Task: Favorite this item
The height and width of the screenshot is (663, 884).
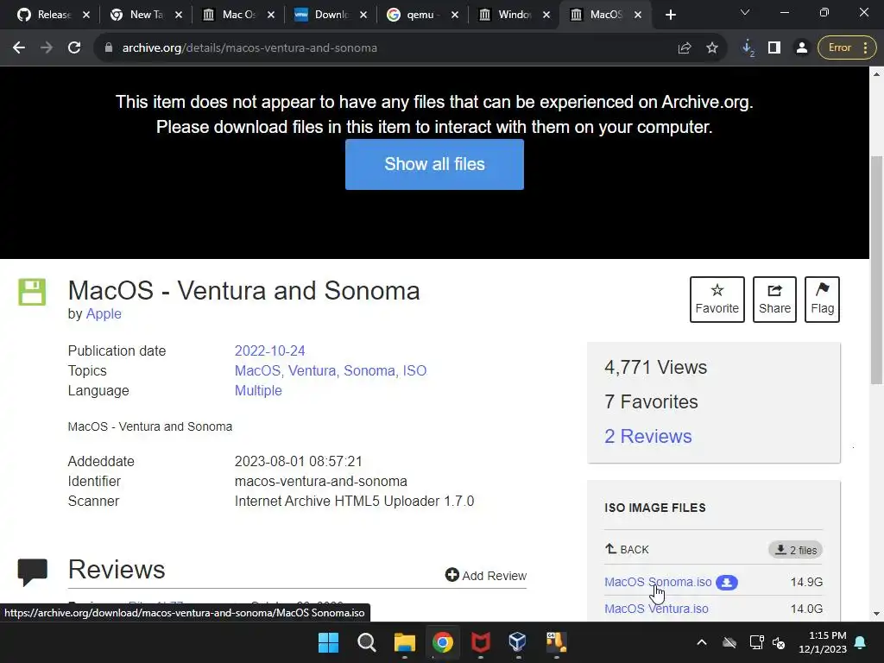Action: [x=717, y=300]
